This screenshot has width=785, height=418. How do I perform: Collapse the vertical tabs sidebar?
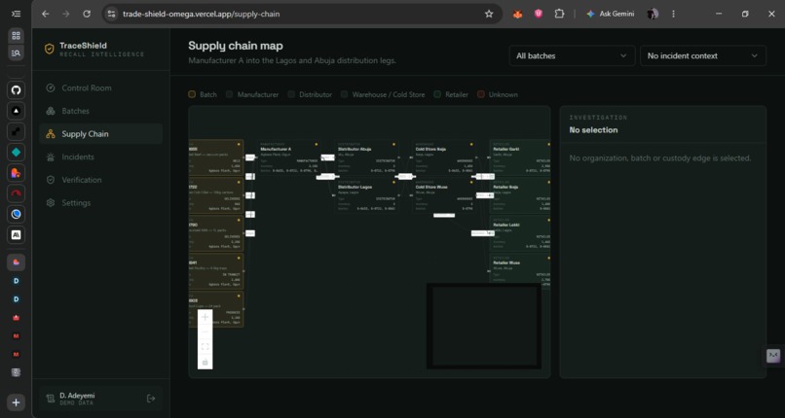(x=16, y=14)
